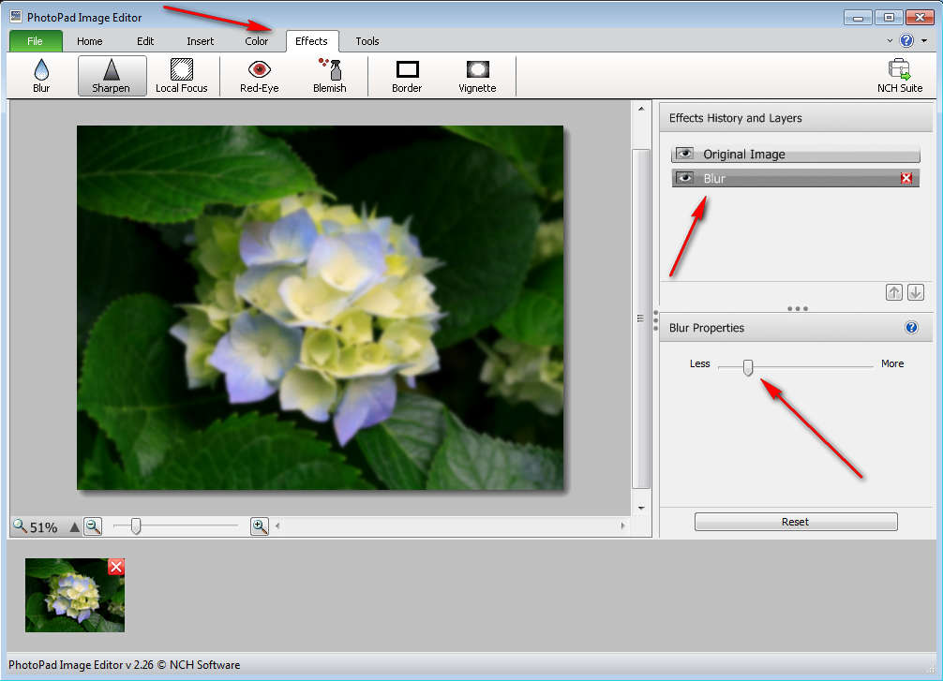Delete the Blur layer with red X
This screenshot has width=943, height=681.
[906, 178]
